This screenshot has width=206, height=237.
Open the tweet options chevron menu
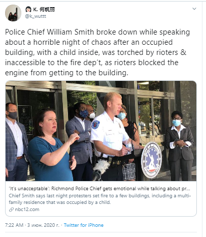[194, 9]
